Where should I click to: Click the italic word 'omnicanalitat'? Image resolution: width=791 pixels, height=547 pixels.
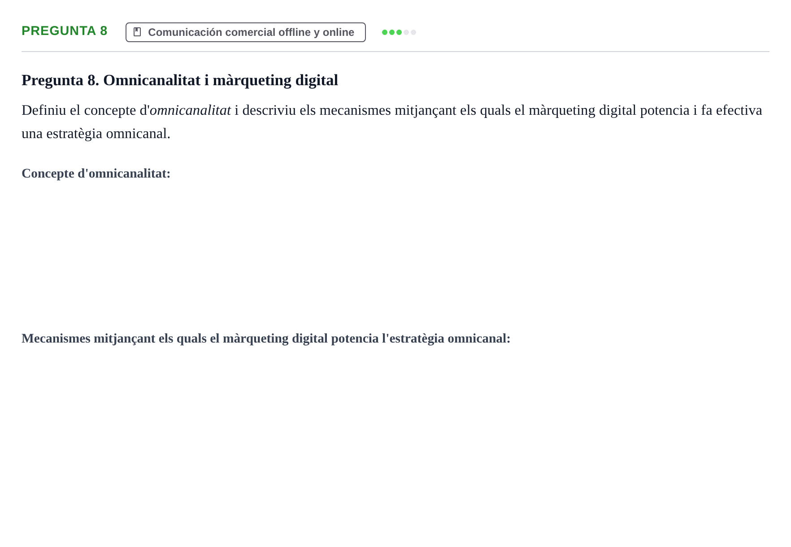click(x=190, y=110)
